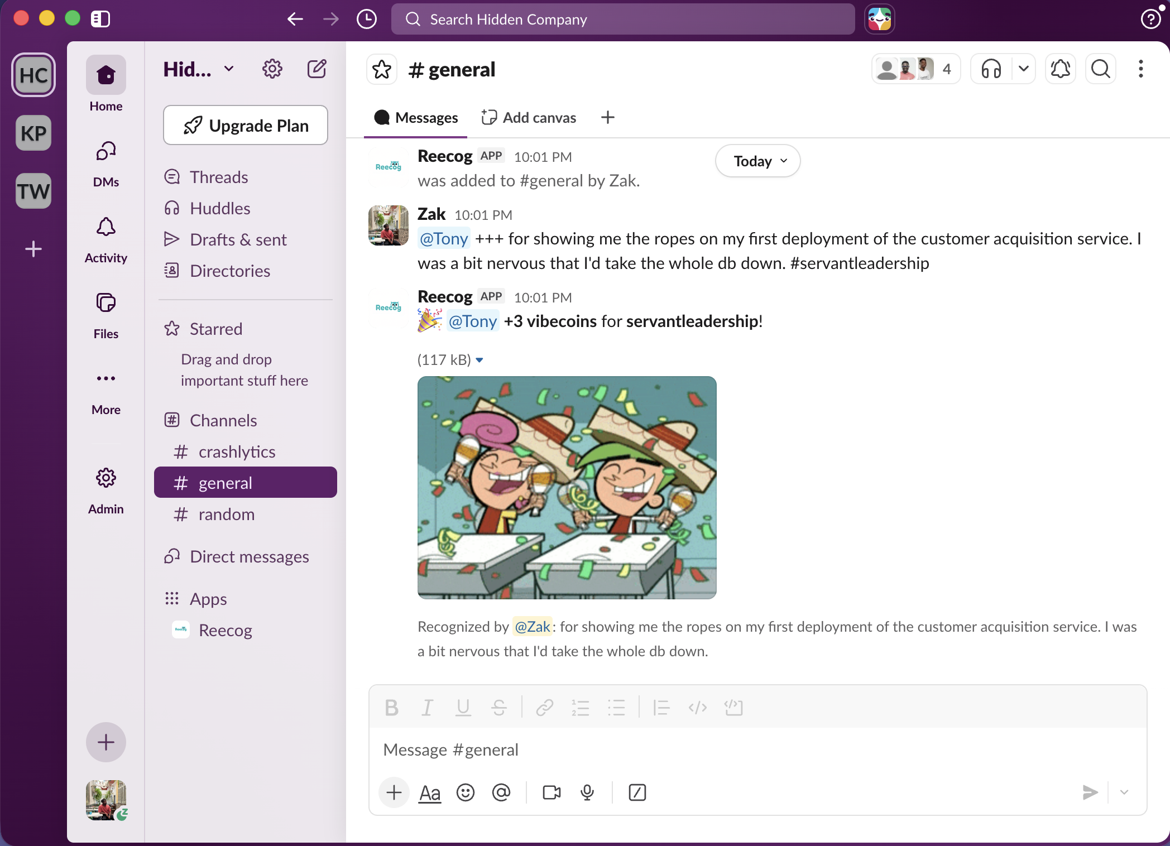Open DMs in the navigation rail
The image size is (1170, 846).
pos(106,164)
